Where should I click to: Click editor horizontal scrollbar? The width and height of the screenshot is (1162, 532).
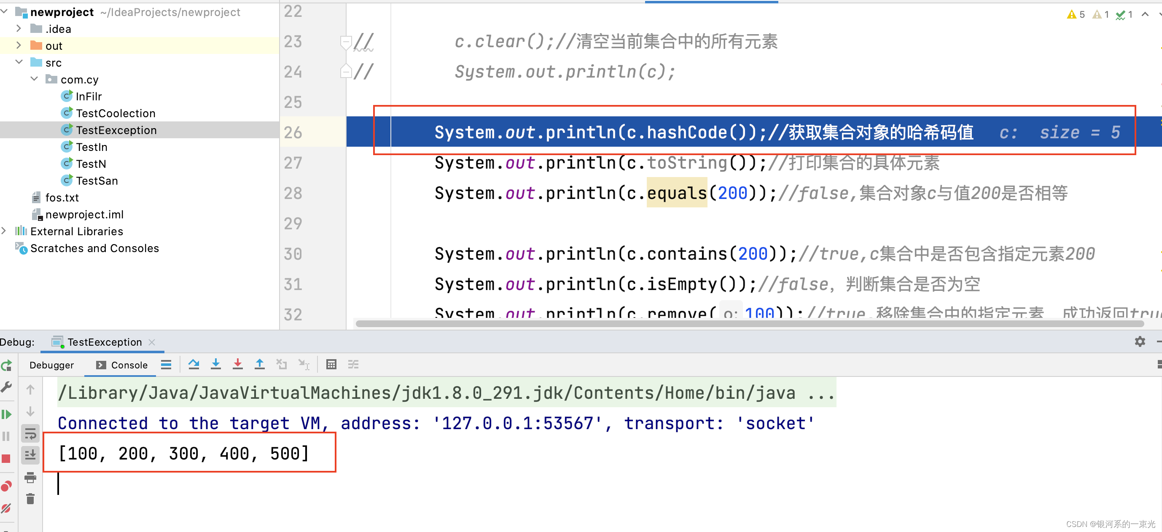pyautogui.click(x=749, y=323)
